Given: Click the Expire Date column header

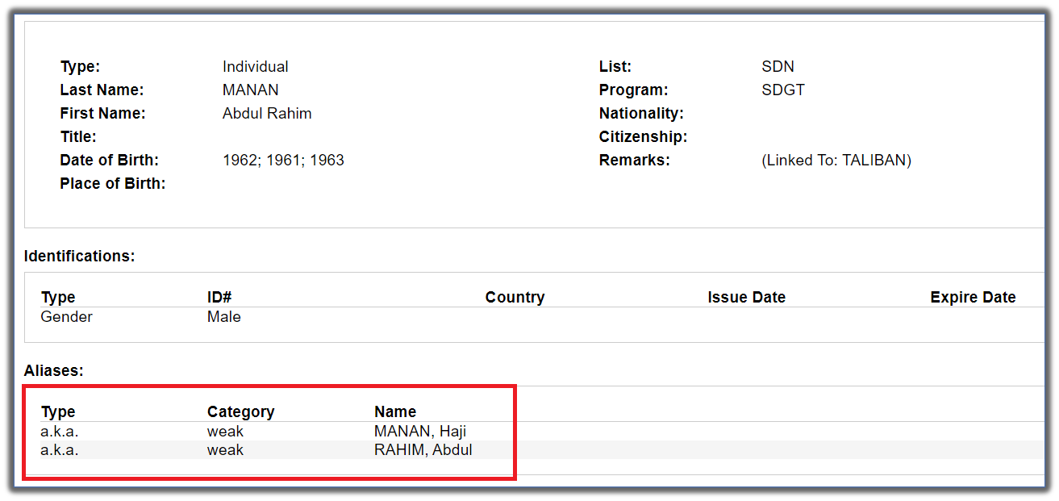Looking at the screenshot, I should [972, 298].
